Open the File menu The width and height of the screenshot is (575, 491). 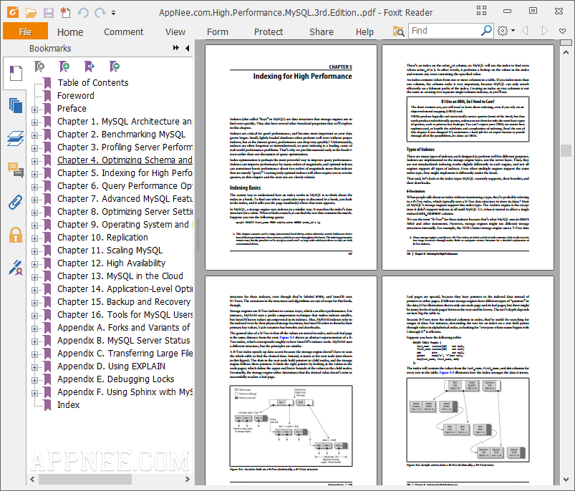click(25, 31)
